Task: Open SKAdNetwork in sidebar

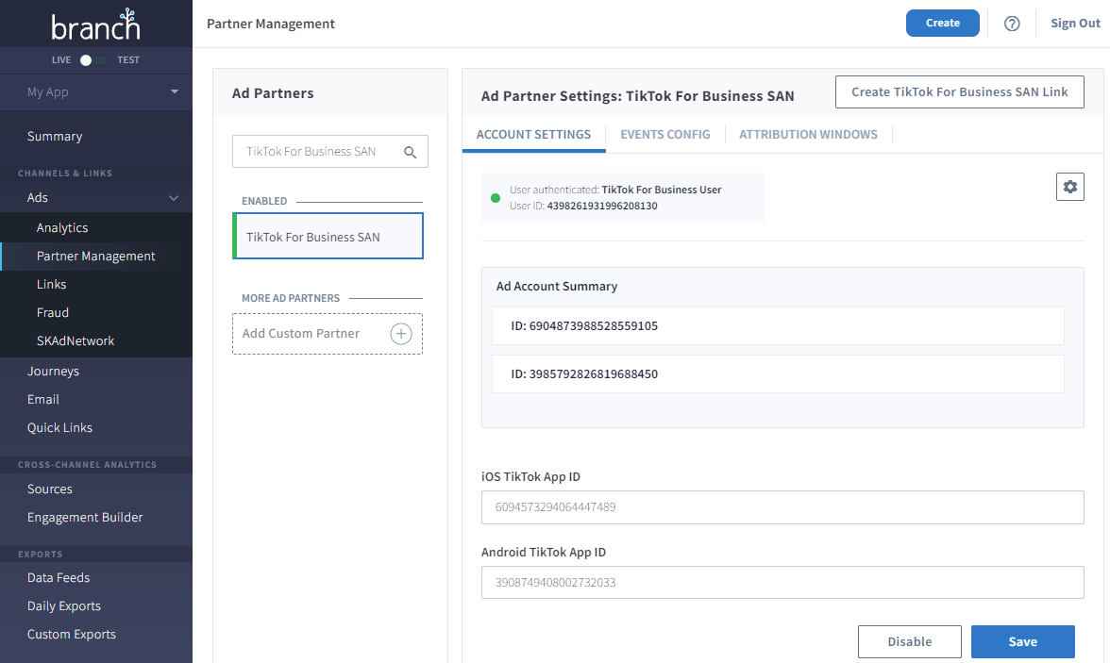Action: (76, 341)
